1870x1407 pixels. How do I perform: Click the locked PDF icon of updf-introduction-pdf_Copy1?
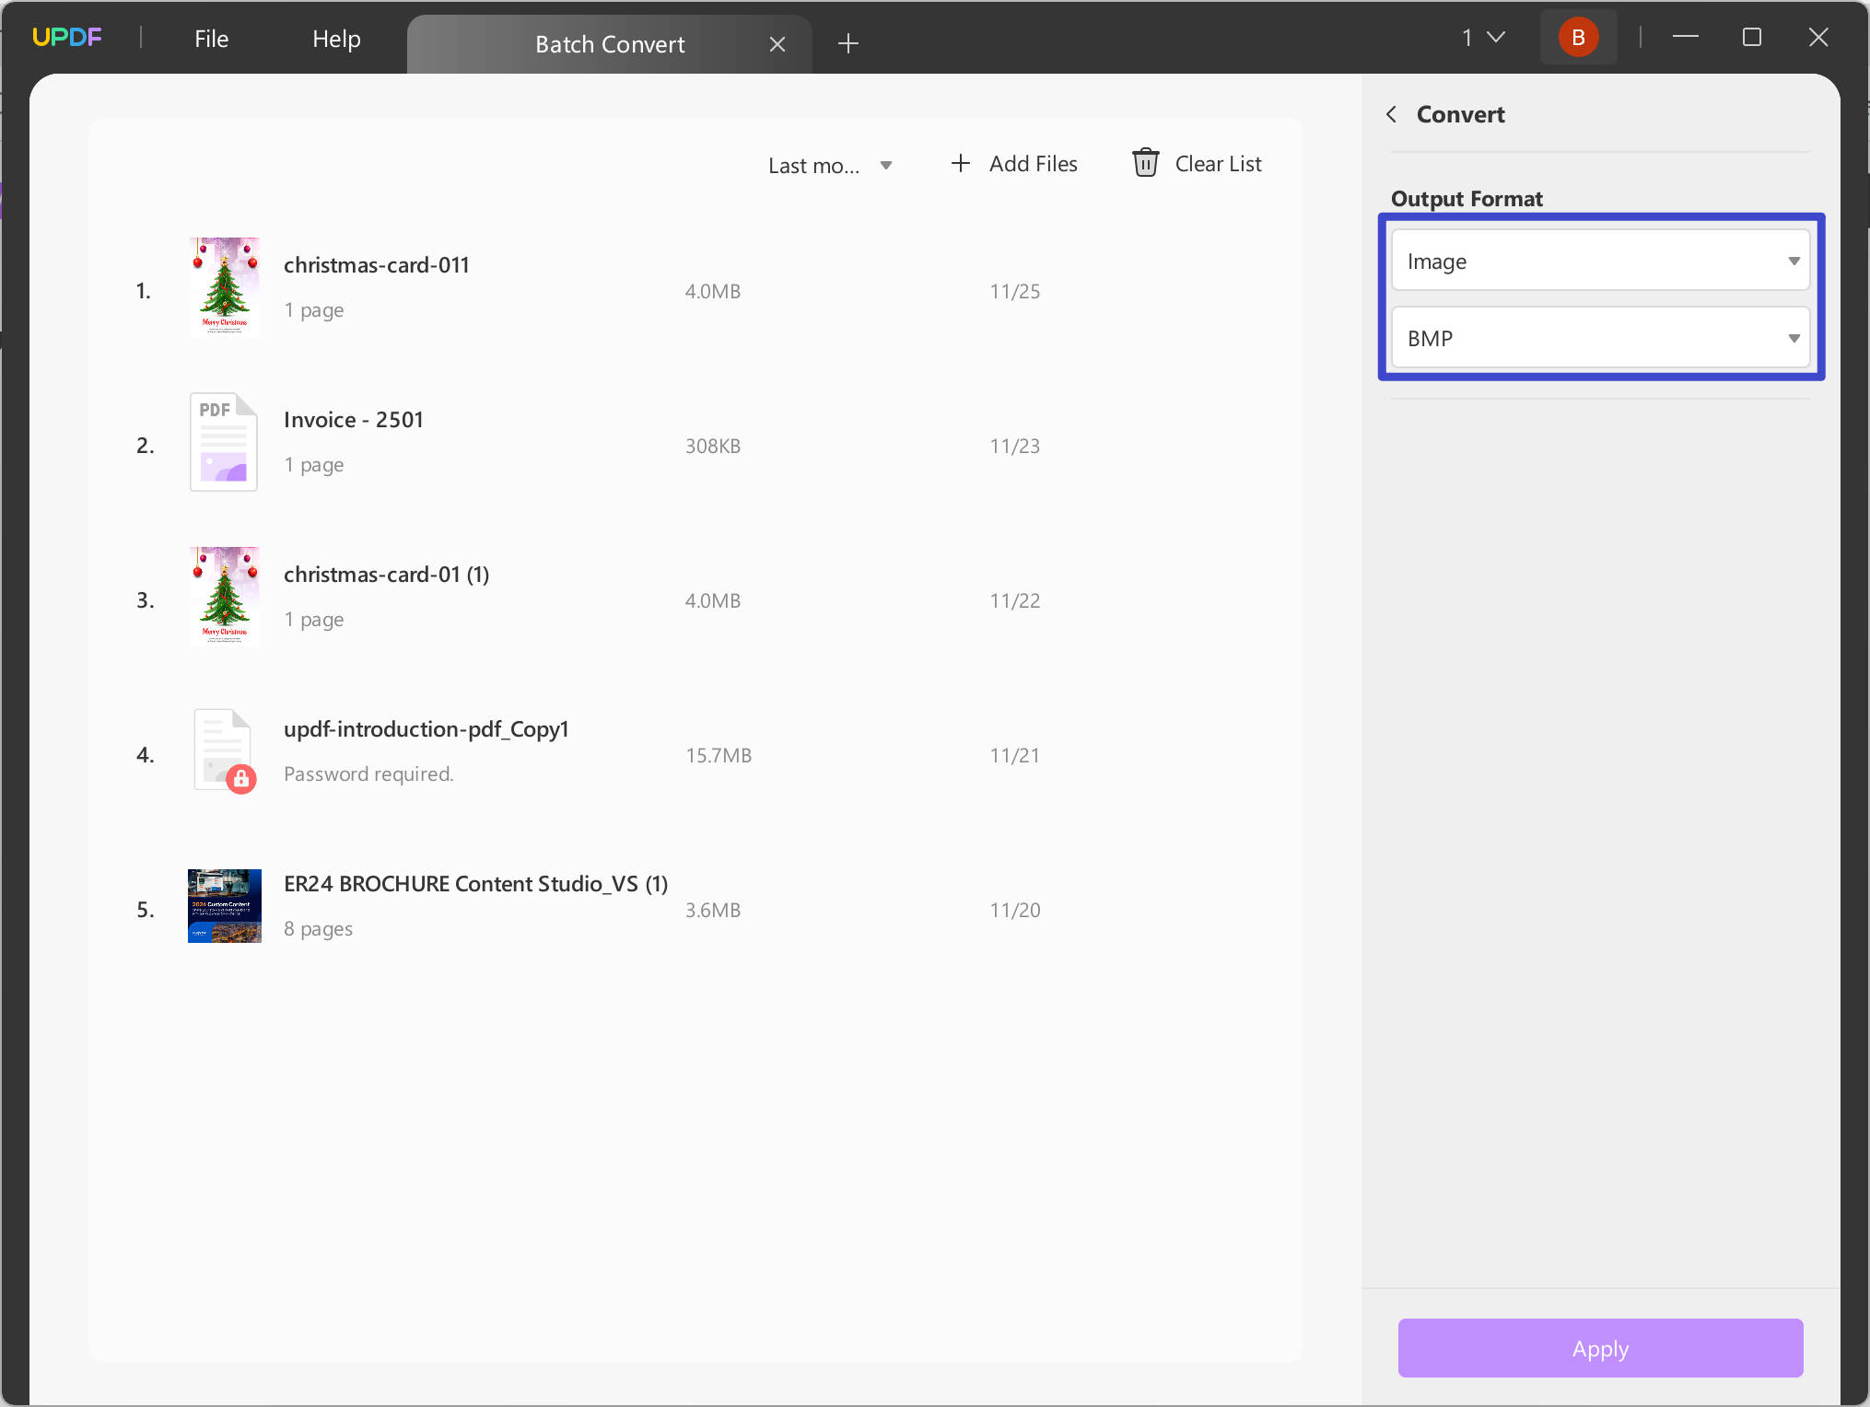224,750
